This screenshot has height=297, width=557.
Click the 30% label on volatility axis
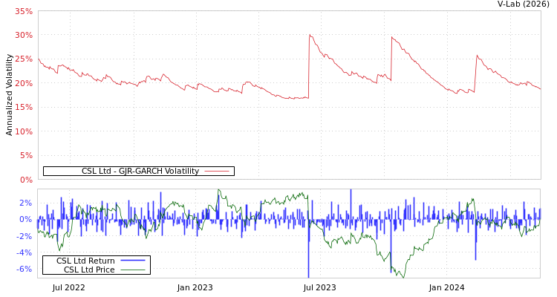click(x=23, y=36)
